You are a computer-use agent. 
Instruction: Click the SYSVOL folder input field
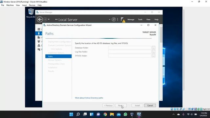point(130,56)
